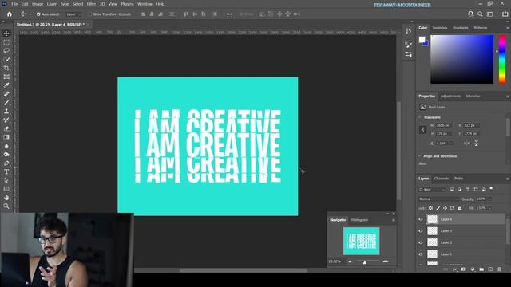
Task: Switch to the Histogram tab
Action: pyautogui.click(x=359, y=220)
